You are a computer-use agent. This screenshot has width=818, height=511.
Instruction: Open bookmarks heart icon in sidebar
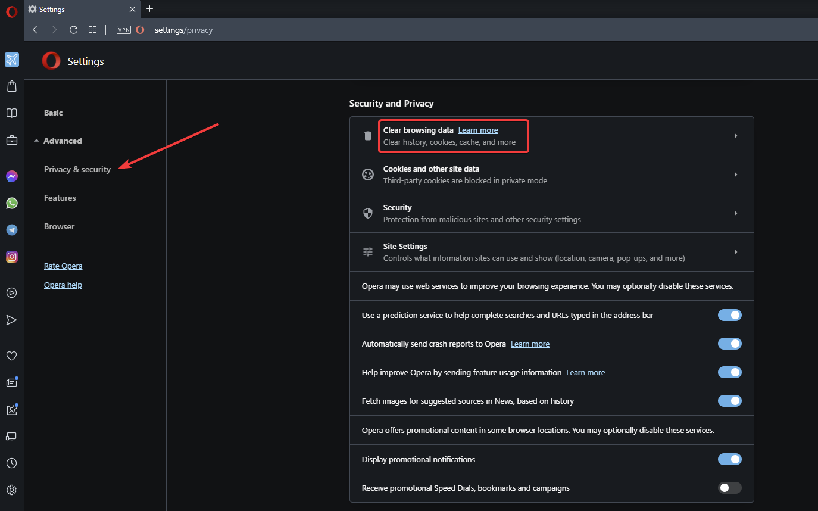pyautogui.click(x=11, y=356)
